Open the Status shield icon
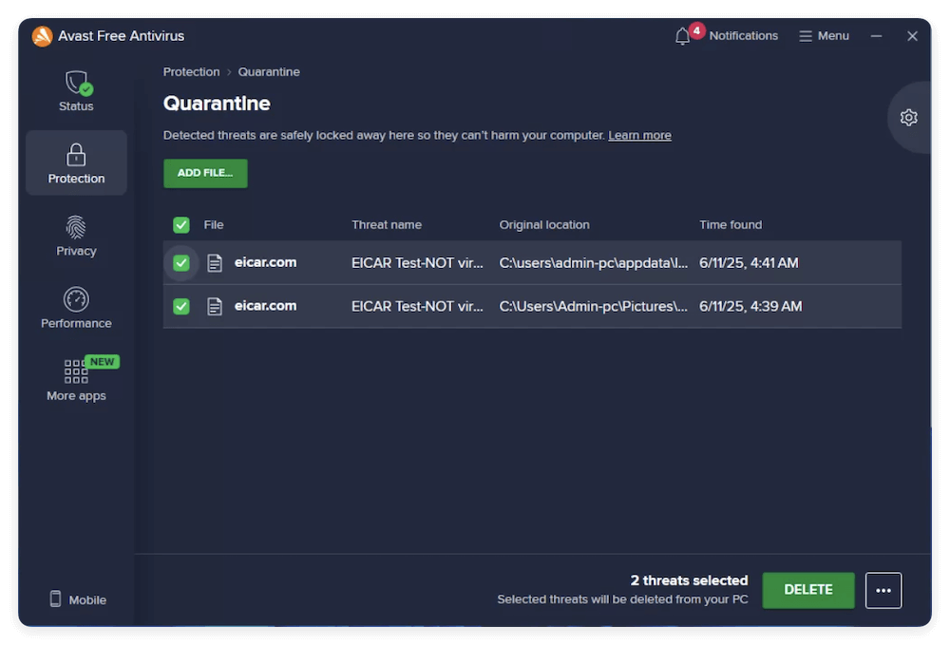This screenshot has width=950, height=645. 76,85
